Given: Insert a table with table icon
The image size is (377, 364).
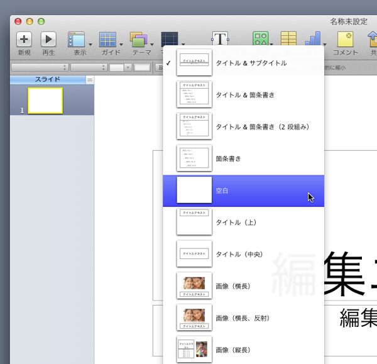Looking at the screenshot, I should click(x=288, y=38).
